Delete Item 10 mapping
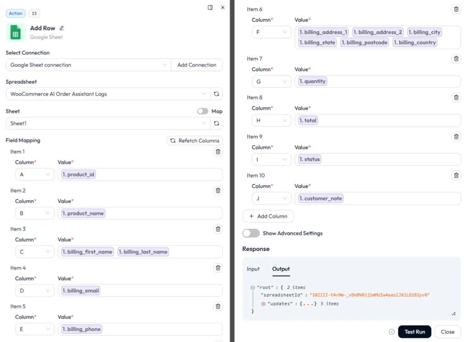 [x=456, y=175]
